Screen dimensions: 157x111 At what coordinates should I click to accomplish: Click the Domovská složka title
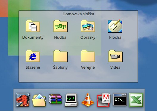pos(78,14)
